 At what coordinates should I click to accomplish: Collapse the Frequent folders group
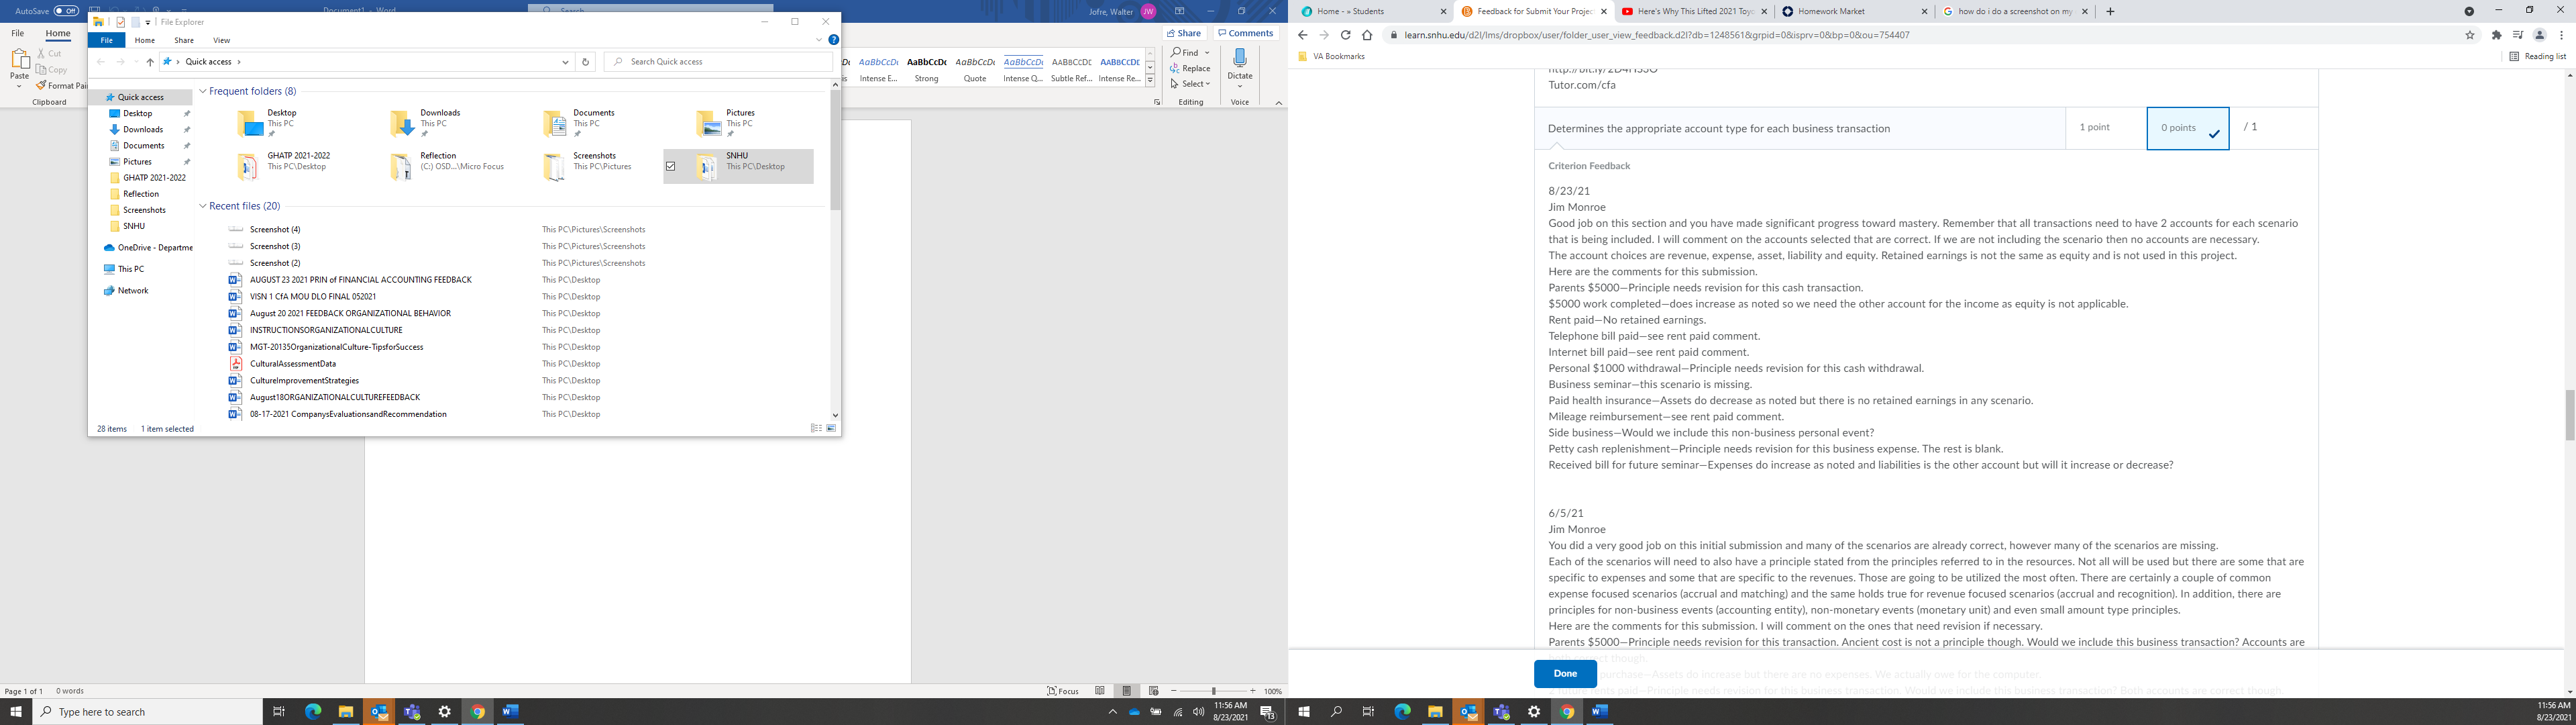point(203,91)
